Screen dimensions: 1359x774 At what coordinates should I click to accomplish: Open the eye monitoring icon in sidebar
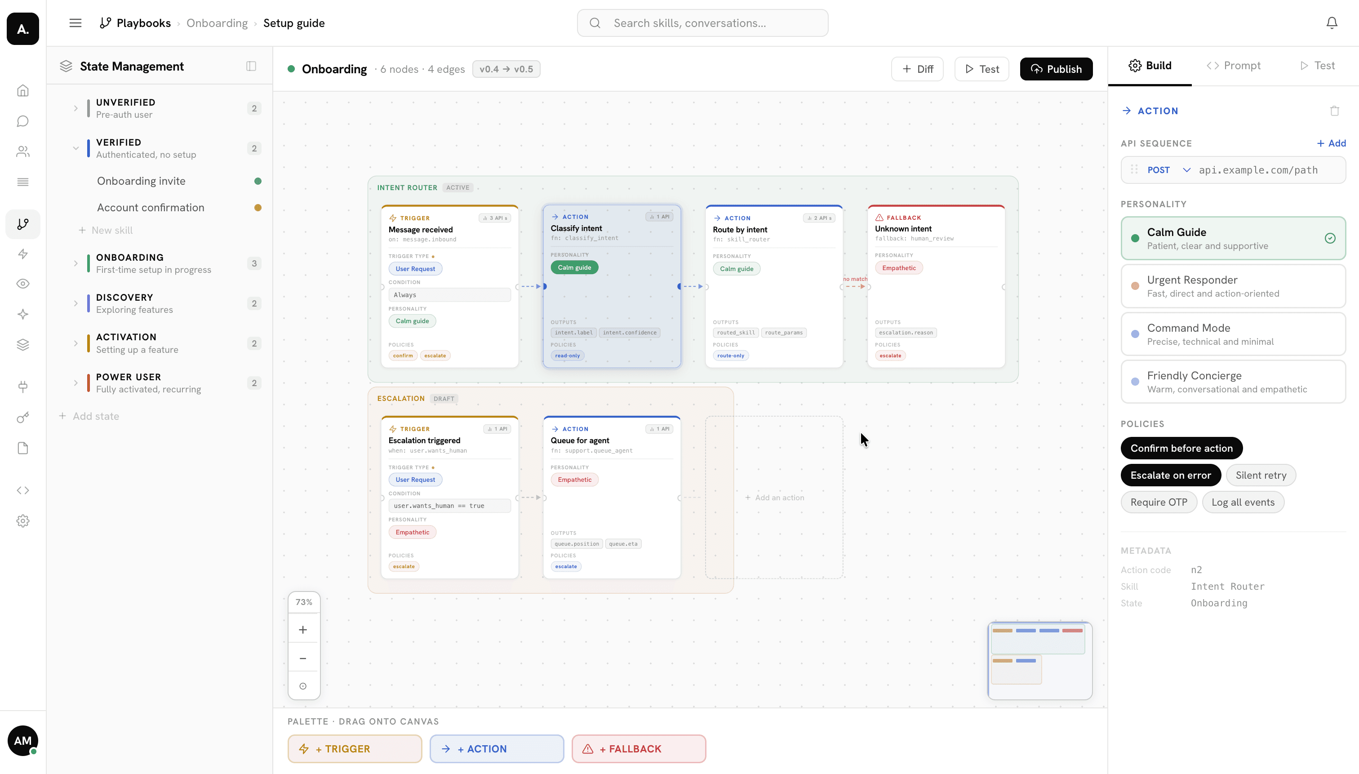[x=23, y=284]
